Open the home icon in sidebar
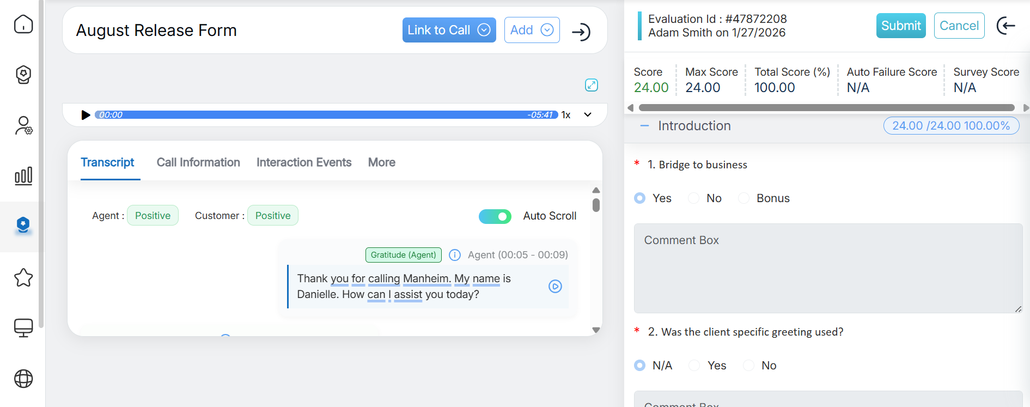 point(23,25)
